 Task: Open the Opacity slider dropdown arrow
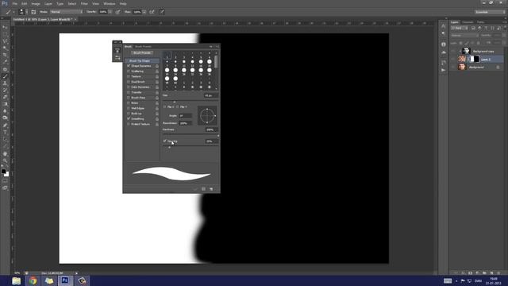(110, 12)
